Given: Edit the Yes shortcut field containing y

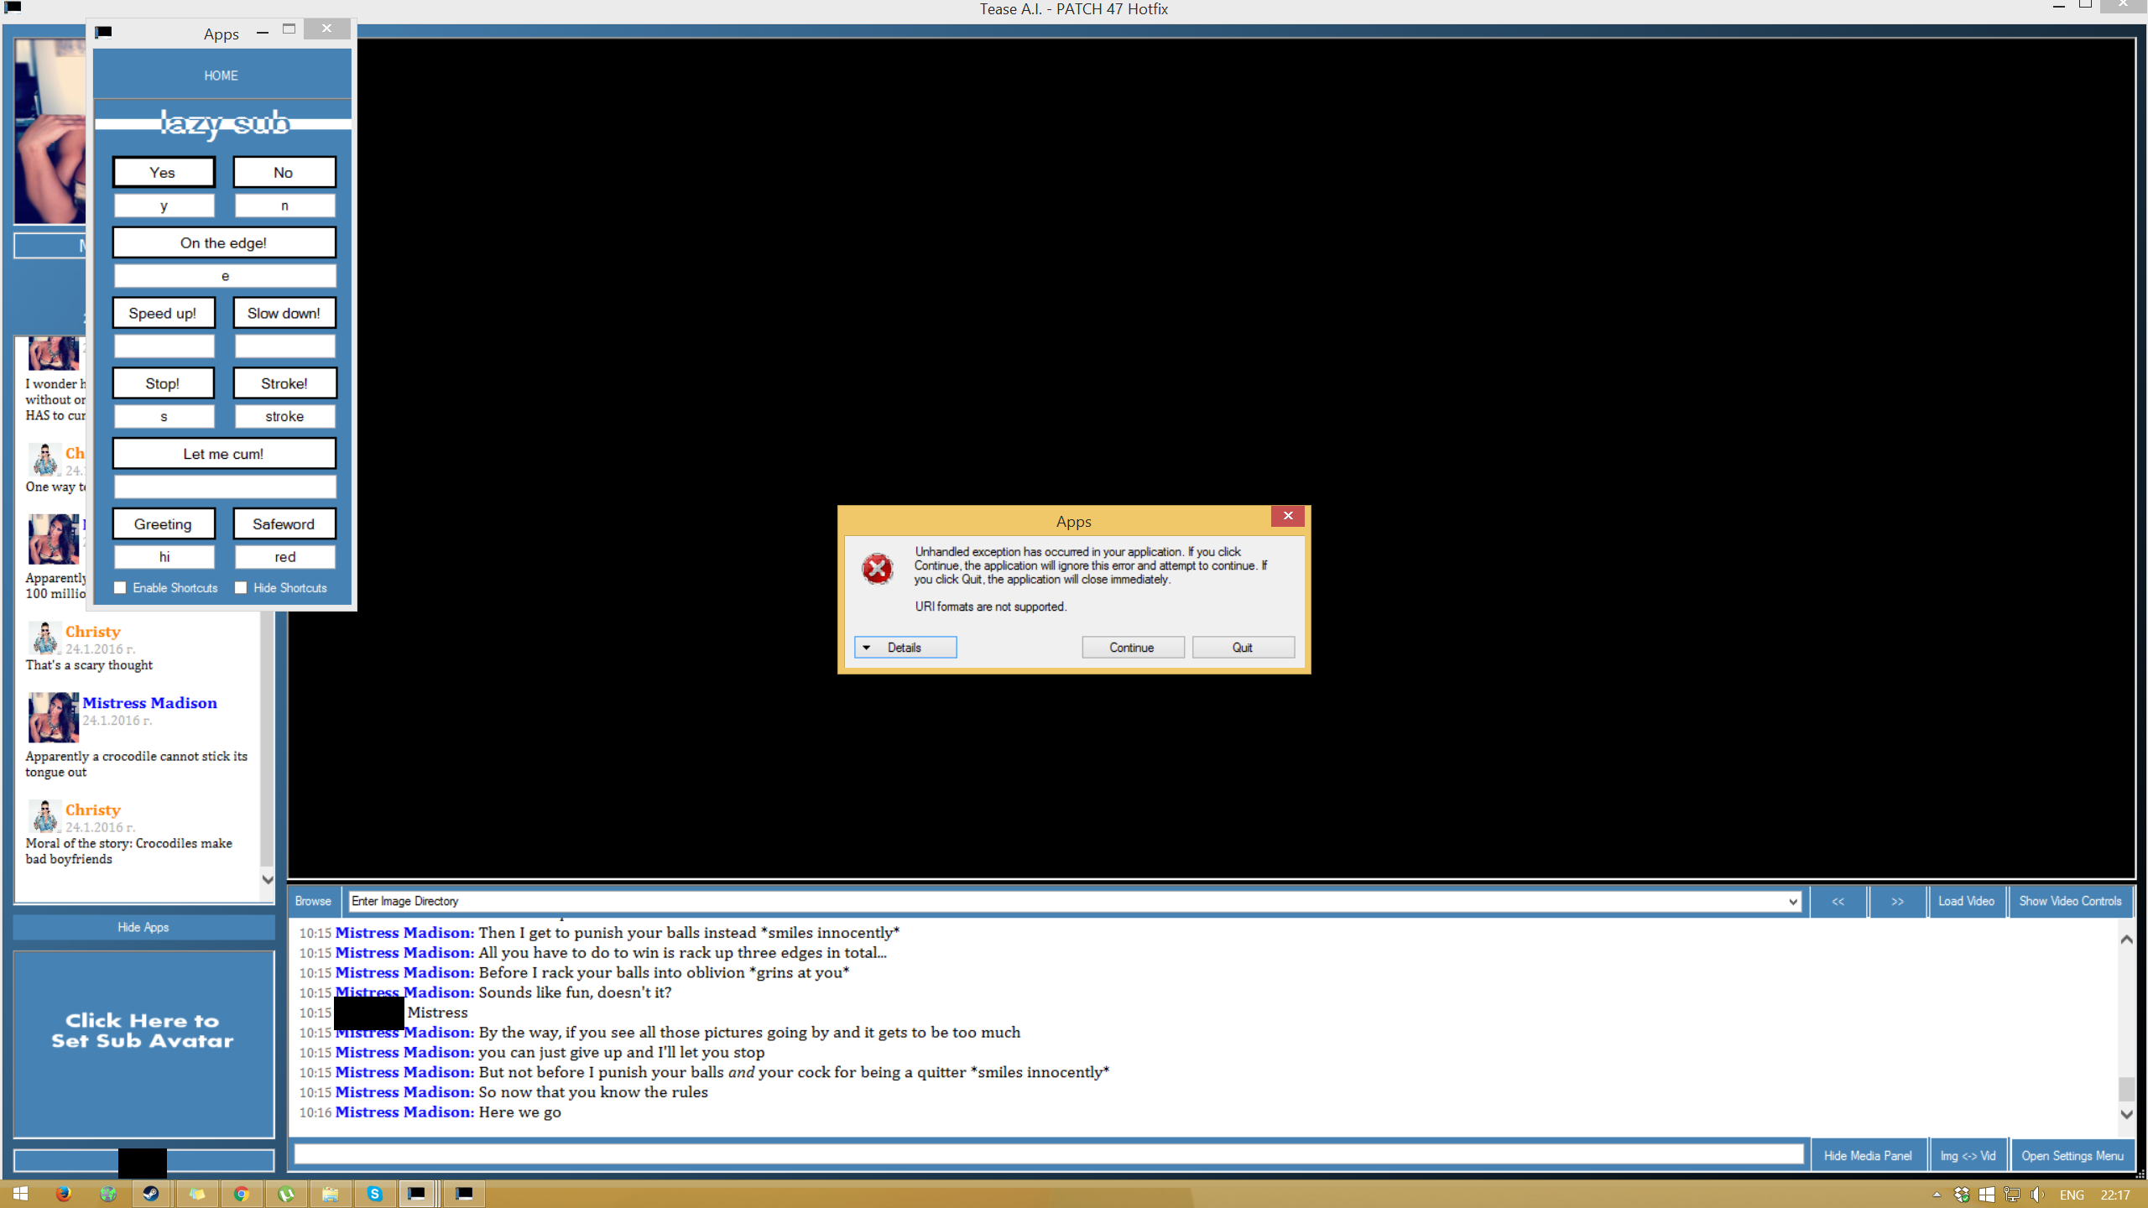Looking at the screenshot, I should click(x=164, y=206).
